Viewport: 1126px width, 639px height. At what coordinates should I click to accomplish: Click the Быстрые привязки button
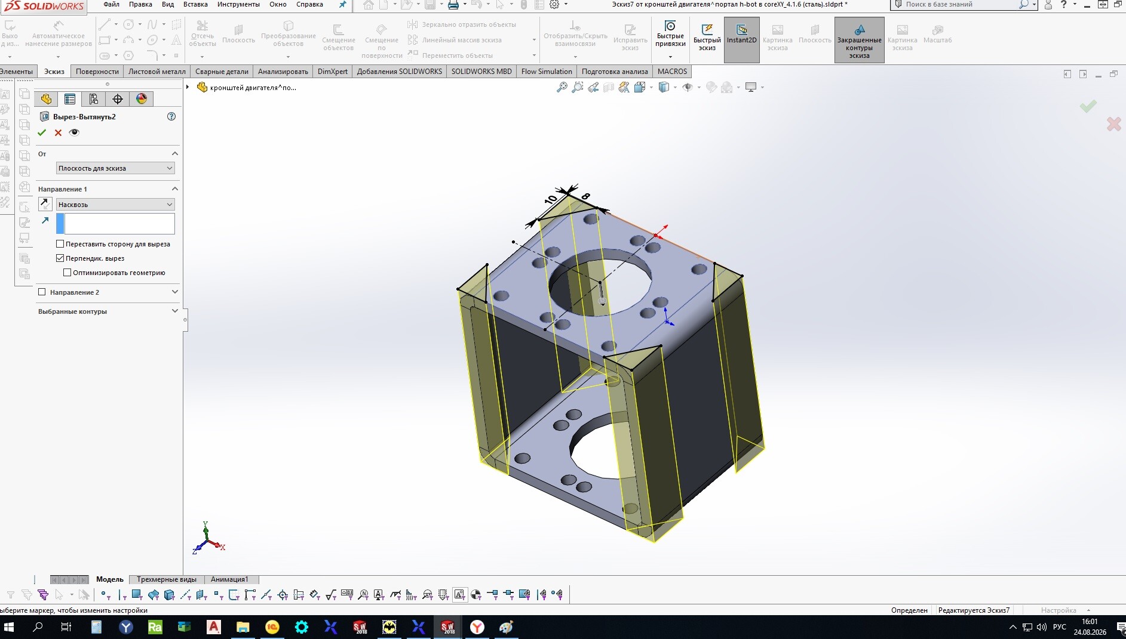tap(670, 35)
